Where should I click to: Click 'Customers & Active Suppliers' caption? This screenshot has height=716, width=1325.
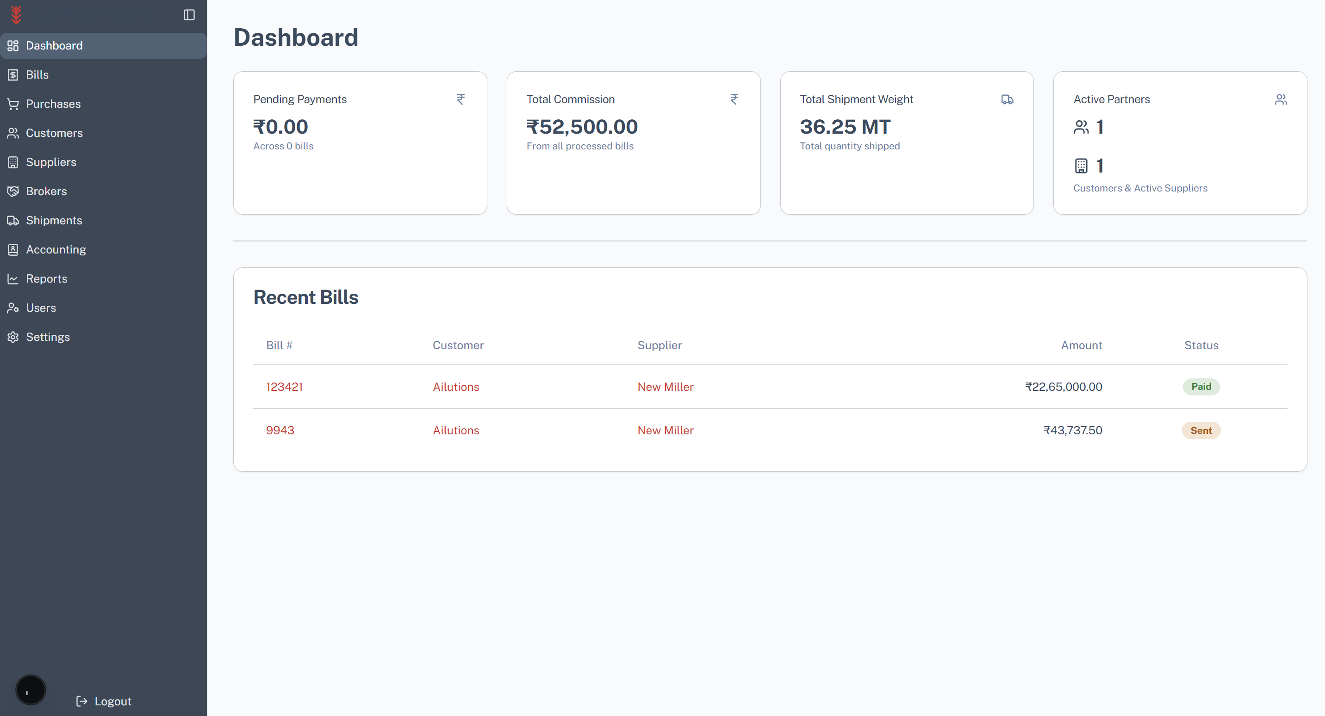[x=1140, y=189]
